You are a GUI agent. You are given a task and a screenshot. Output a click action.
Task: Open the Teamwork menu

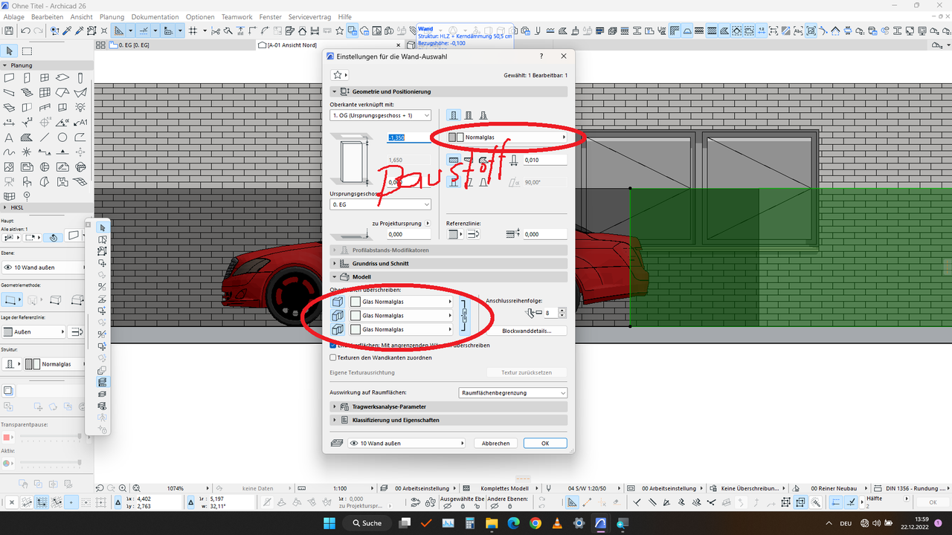point(237,16)
